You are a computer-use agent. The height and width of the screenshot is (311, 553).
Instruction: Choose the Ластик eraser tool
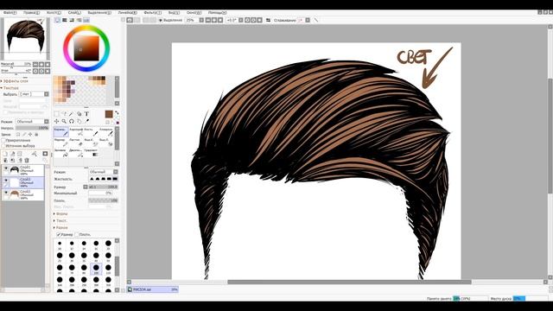(x=76, y=142)
